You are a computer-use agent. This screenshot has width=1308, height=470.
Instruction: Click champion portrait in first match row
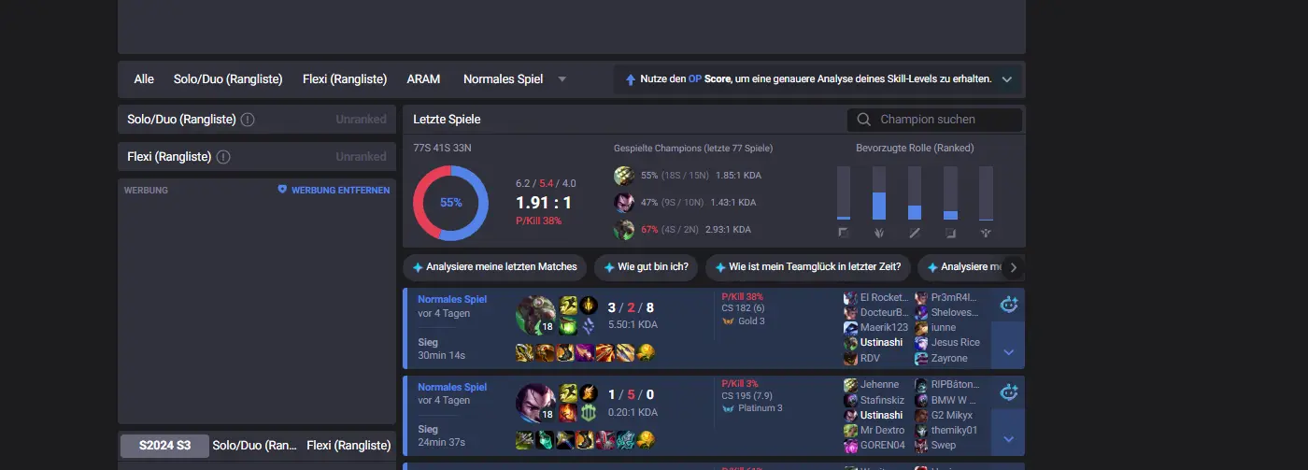535,315
